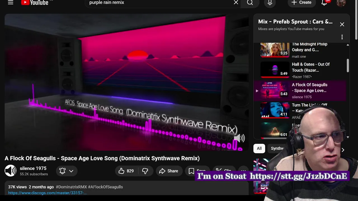Go to YouTube home via logo
This screenshot has width=358, height=201.
coord(35,3)
